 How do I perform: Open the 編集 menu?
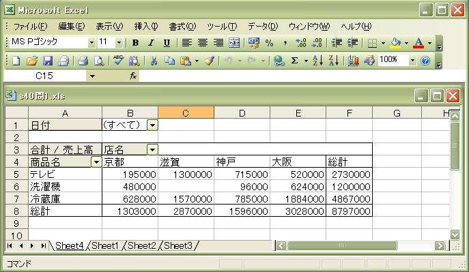pyautogui.click(x=71, y=27)
